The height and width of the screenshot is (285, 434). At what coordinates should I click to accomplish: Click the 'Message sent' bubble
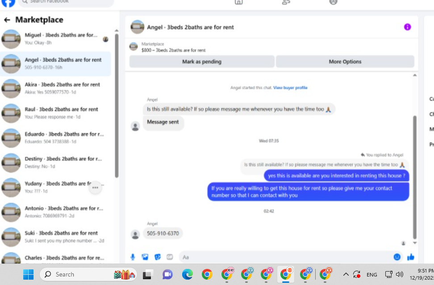pos(163,122)
